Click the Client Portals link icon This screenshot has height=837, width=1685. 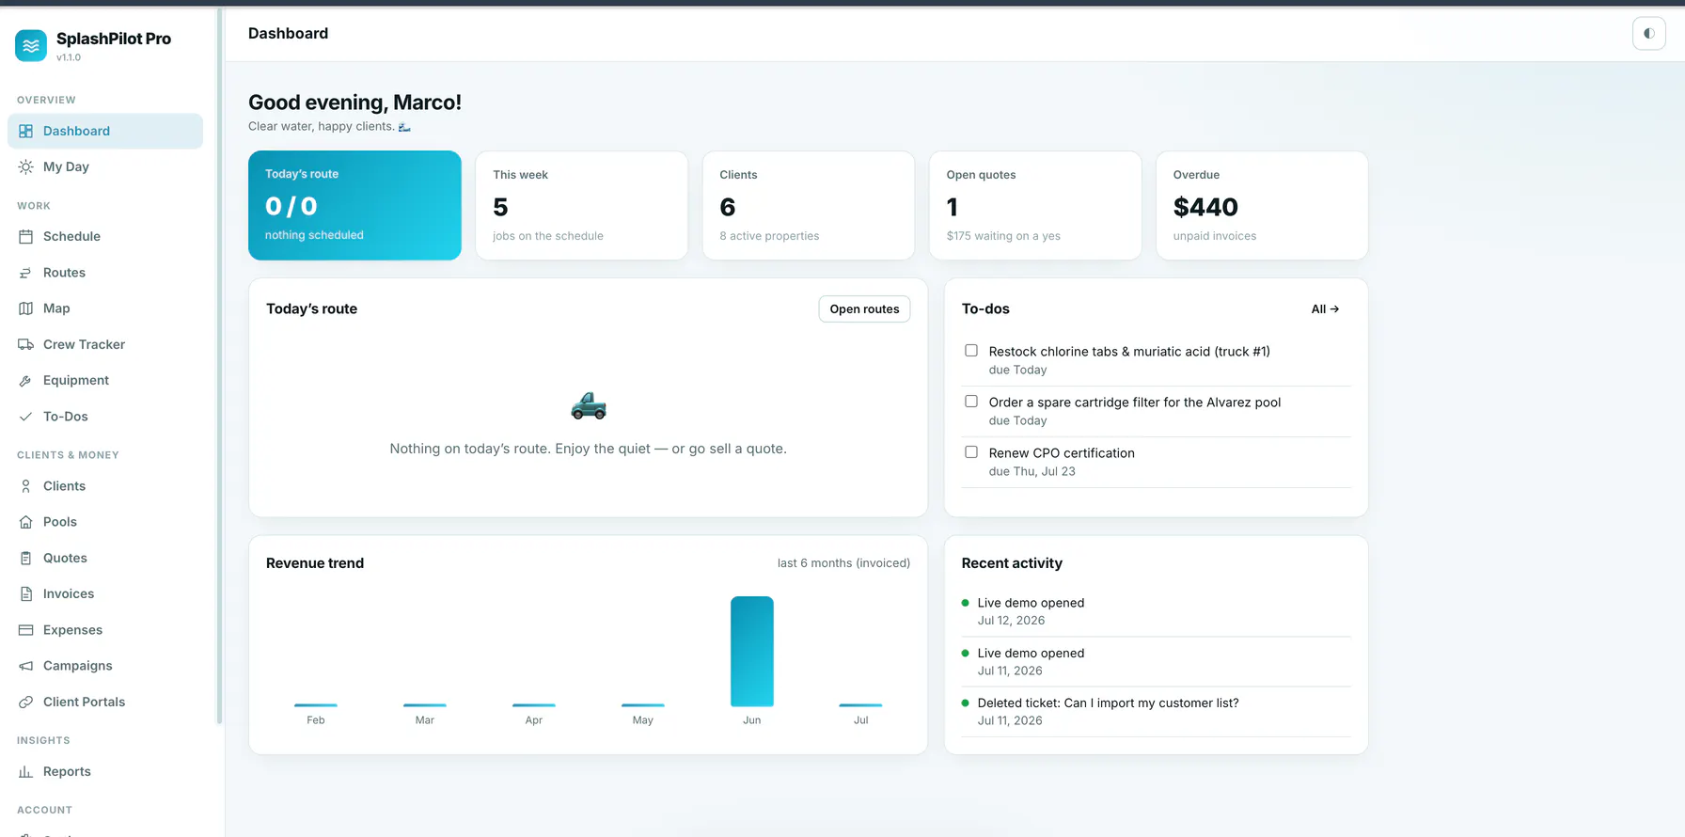point(25,702)
